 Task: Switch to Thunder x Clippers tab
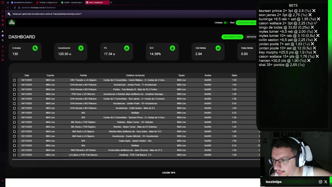pos(47,2)
